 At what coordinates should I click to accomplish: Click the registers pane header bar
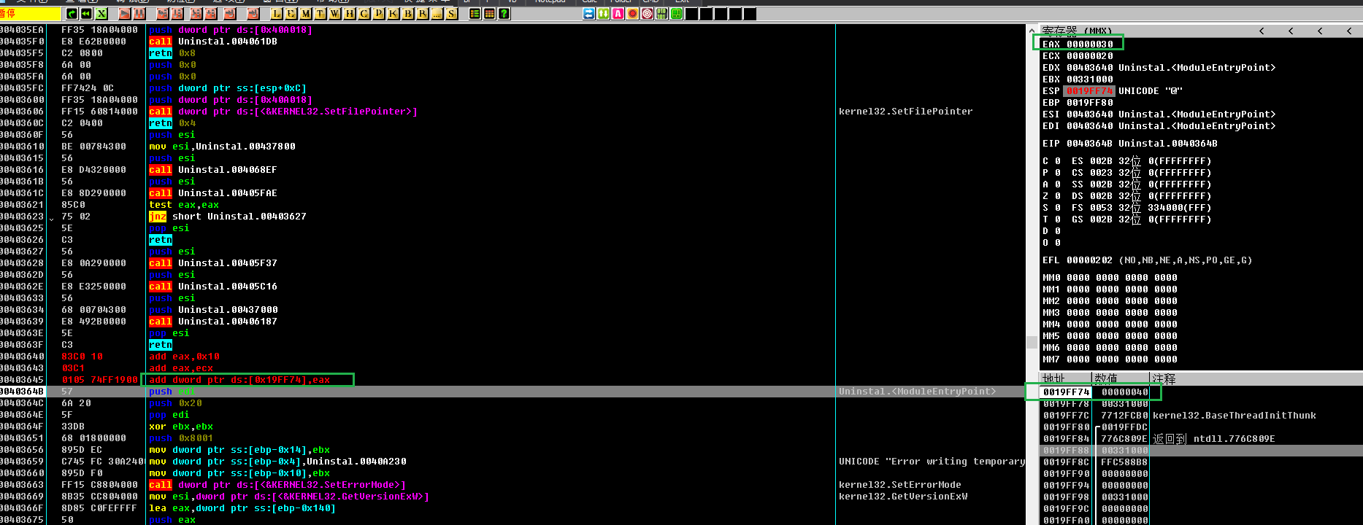coord(1201,31)
